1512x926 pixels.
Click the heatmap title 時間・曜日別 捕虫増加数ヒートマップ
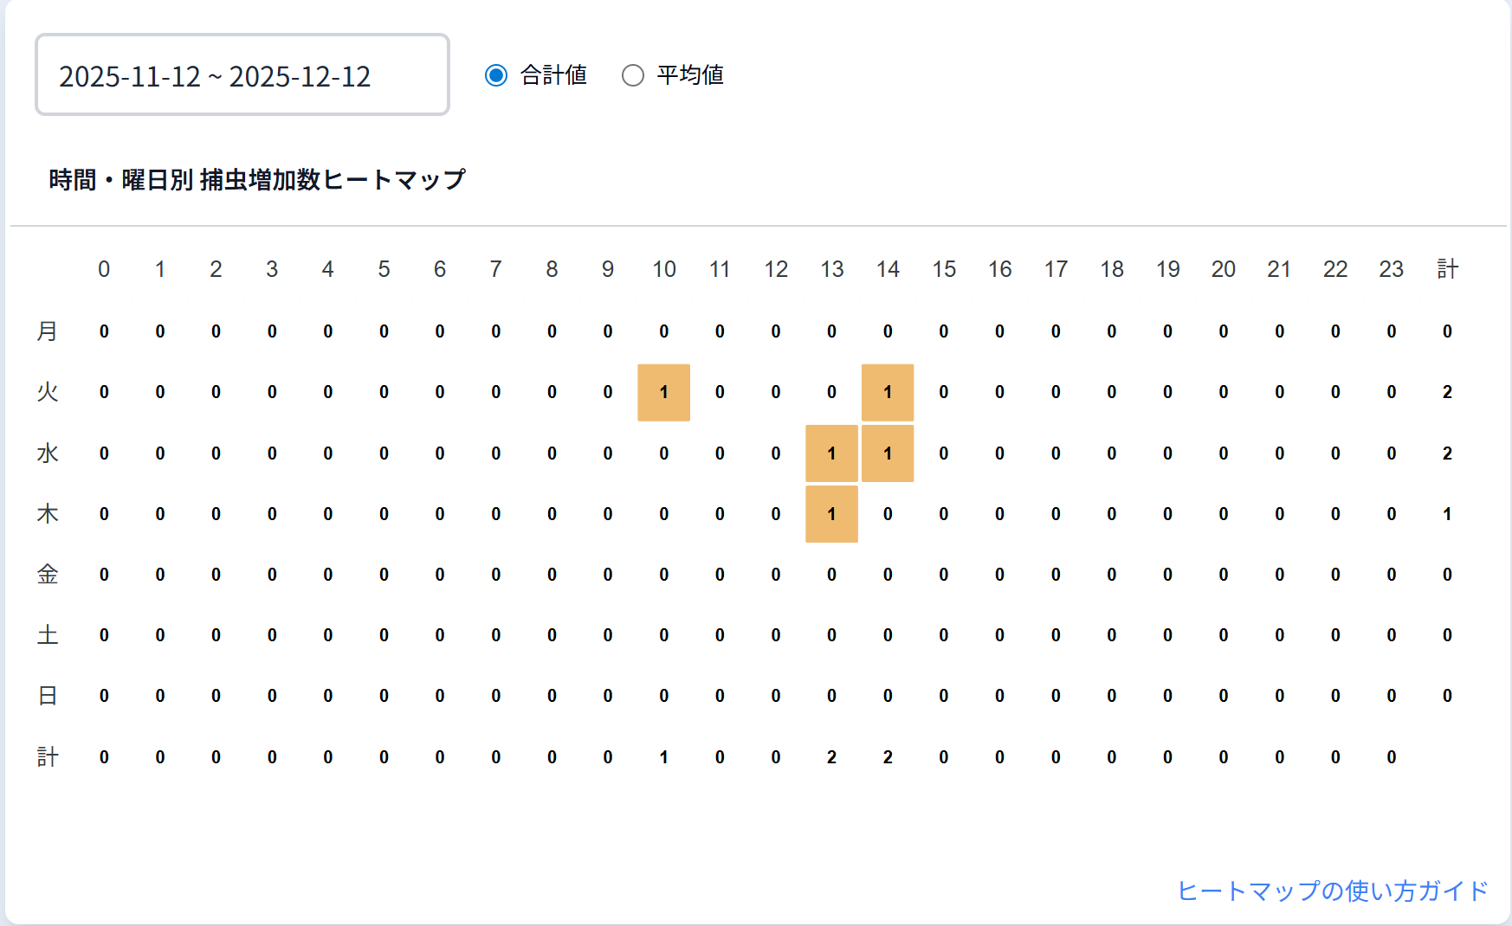pos(257,179)
